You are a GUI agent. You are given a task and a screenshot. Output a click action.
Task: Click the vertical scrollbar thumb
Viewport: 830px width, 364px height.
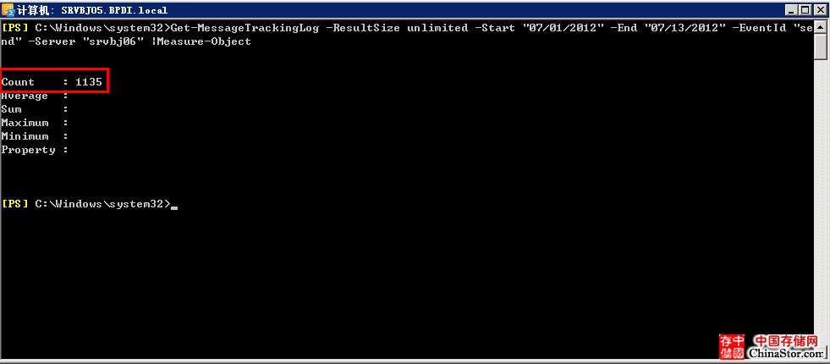pos(821,47)
